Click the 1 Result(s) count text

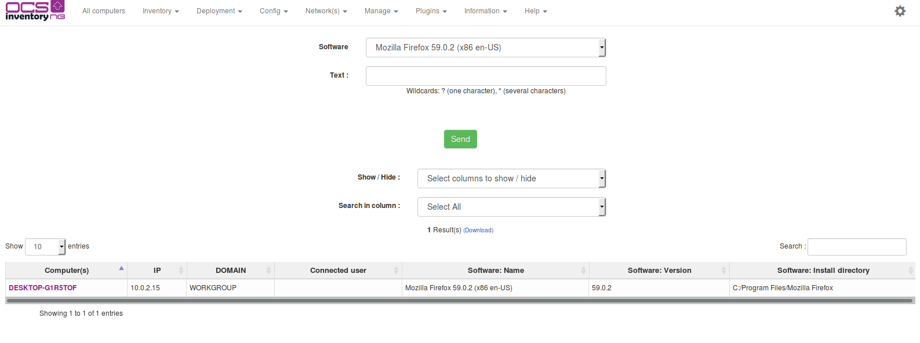[x=444, y=230]
